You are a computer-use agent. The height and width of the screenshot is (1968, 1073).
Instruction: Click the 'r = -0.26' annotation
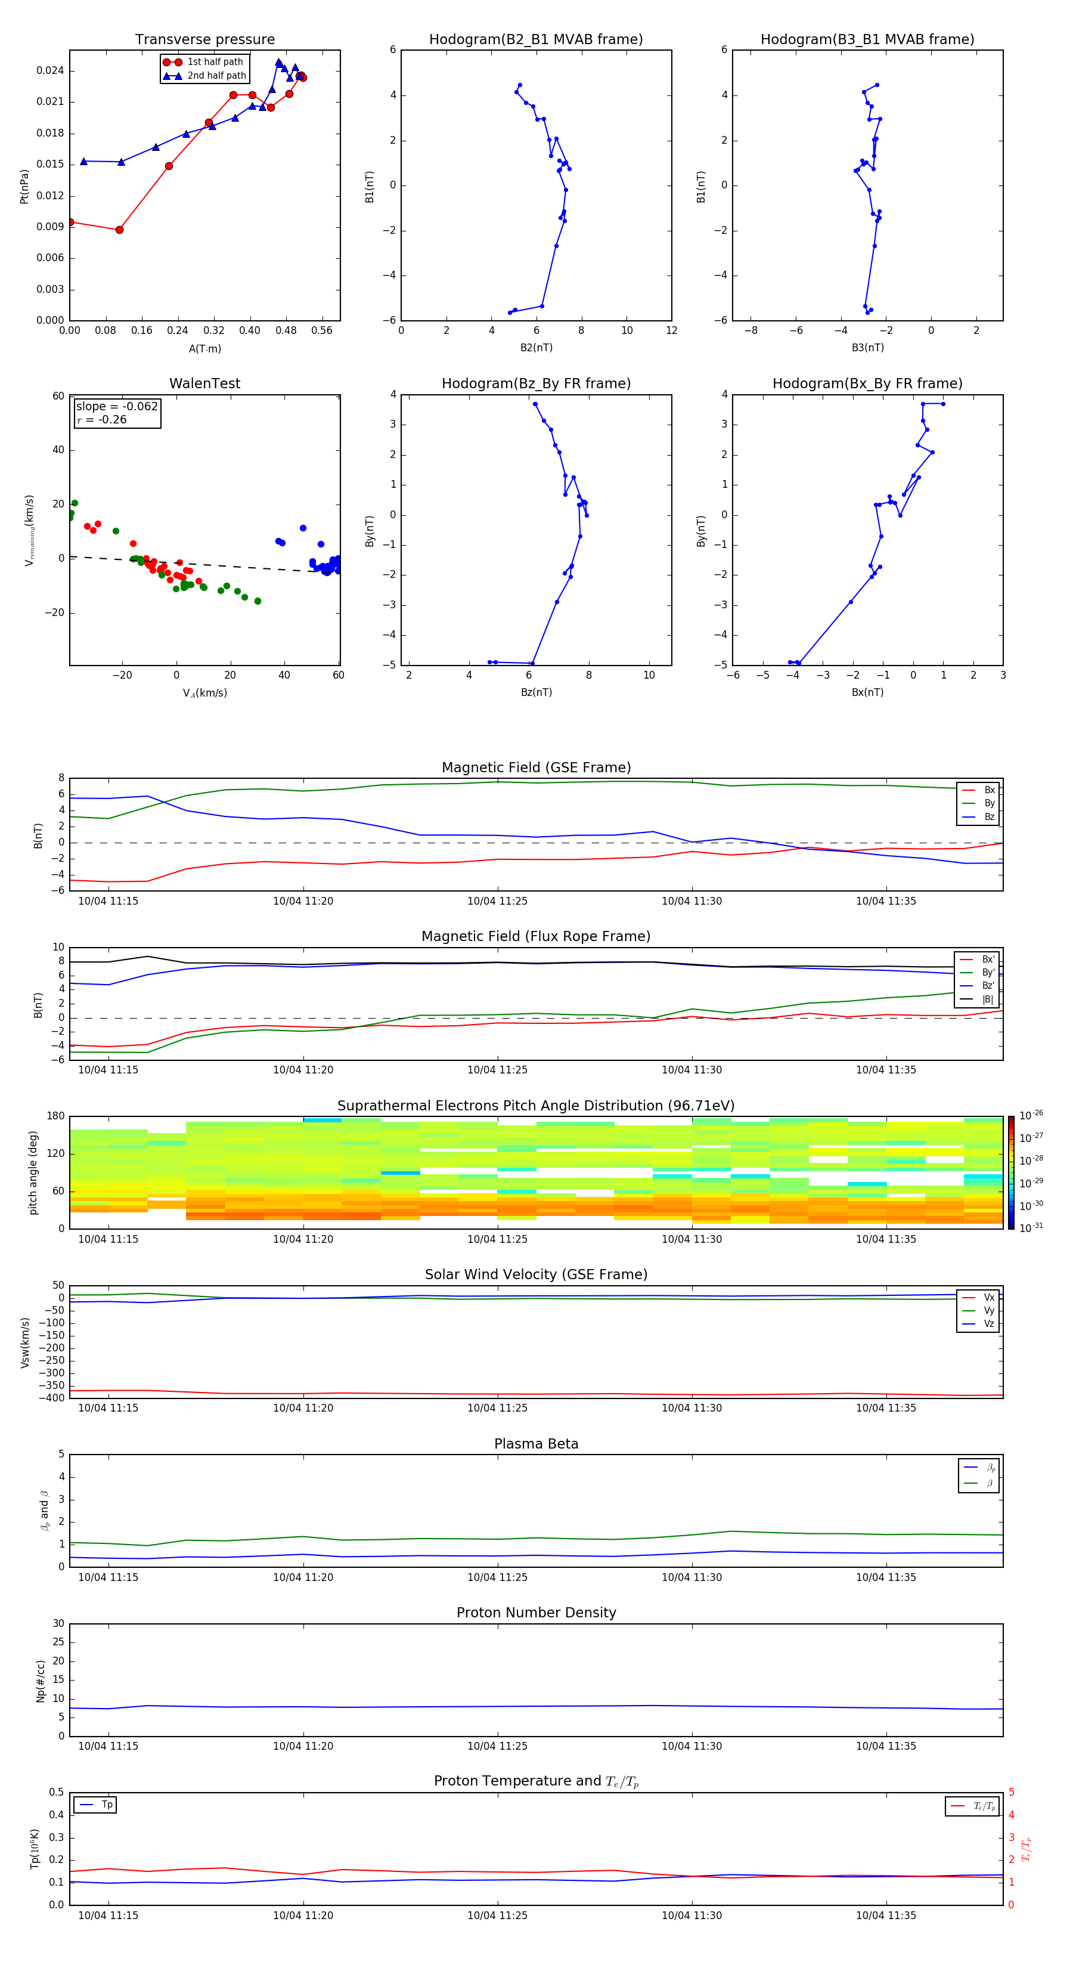tap(101, 420)
